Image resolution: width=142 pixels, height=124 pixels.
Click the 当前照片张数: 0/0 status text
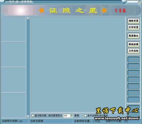[x=12, y=121]
